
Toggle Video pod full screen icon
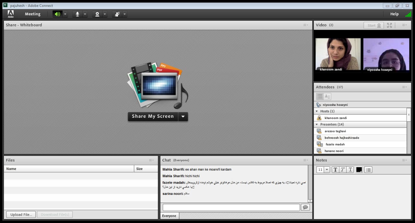[x=389, y=25]
